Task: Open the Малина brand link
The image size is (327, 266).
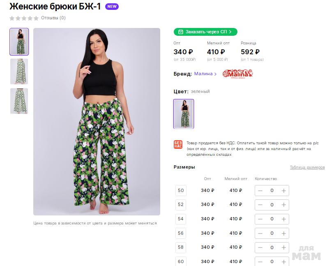Action: coord(205,74)
